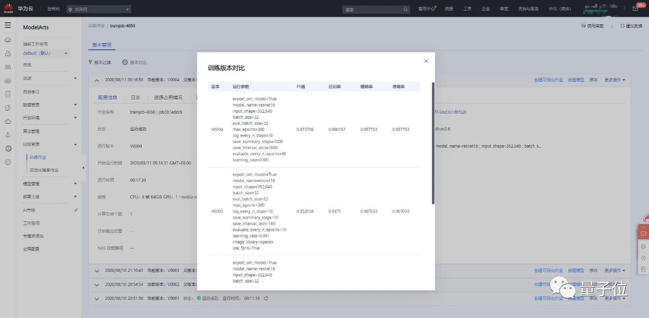This screenshot has width=649, height=318.
Task: Open the hamburger menu in the left rail
Action: click(x=8, y=25)
